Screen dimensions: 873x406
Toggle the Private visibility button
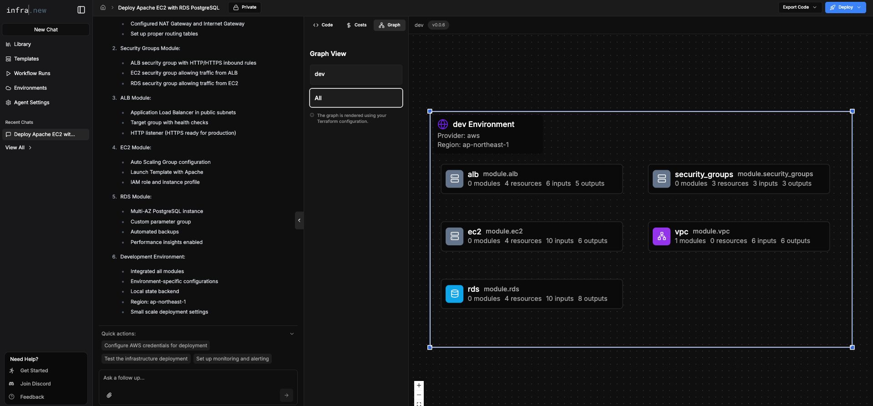point(244,7)
